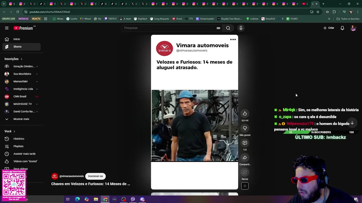
Task: Open Song Requests bookmark
Action: coord(159,19)
